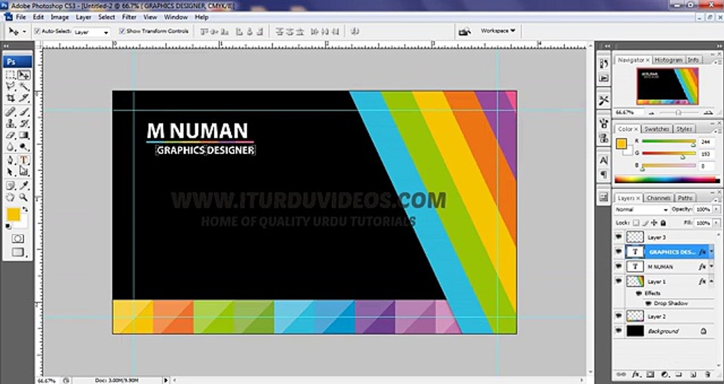This screenshot has width=724, height=384.
Task: Pick the Blur tool
Action: click(x=10, y=147)
